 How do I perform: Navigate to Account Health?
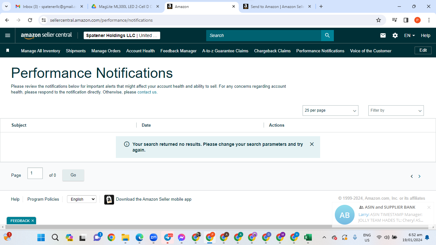[140, 51]
